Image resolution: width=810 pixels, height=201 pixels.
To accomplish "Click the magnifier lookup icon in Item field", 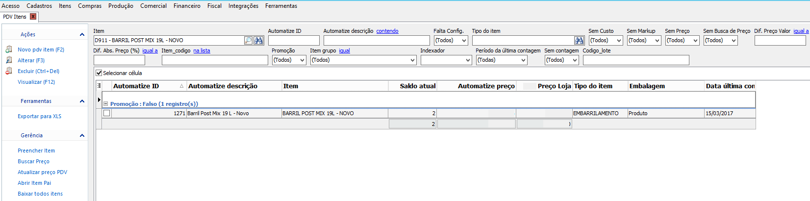I will [249, 40].
